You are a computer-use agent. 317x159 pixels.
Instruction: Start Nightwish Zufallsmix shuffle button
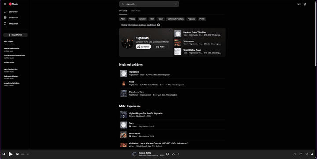pos(144,47)
